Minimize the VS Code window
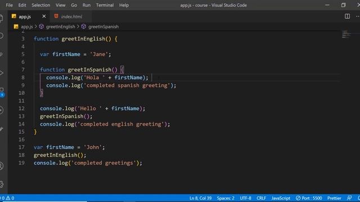360x202 pixels. pos(327,5)
